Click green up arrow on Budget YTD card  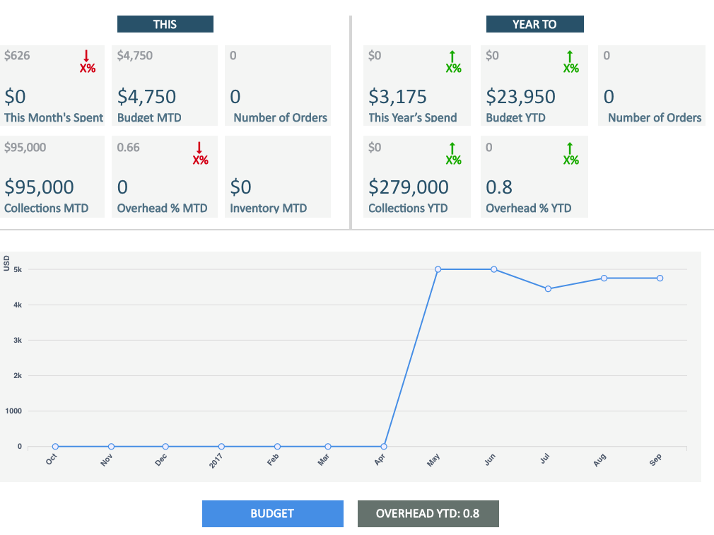coord(570,57)
